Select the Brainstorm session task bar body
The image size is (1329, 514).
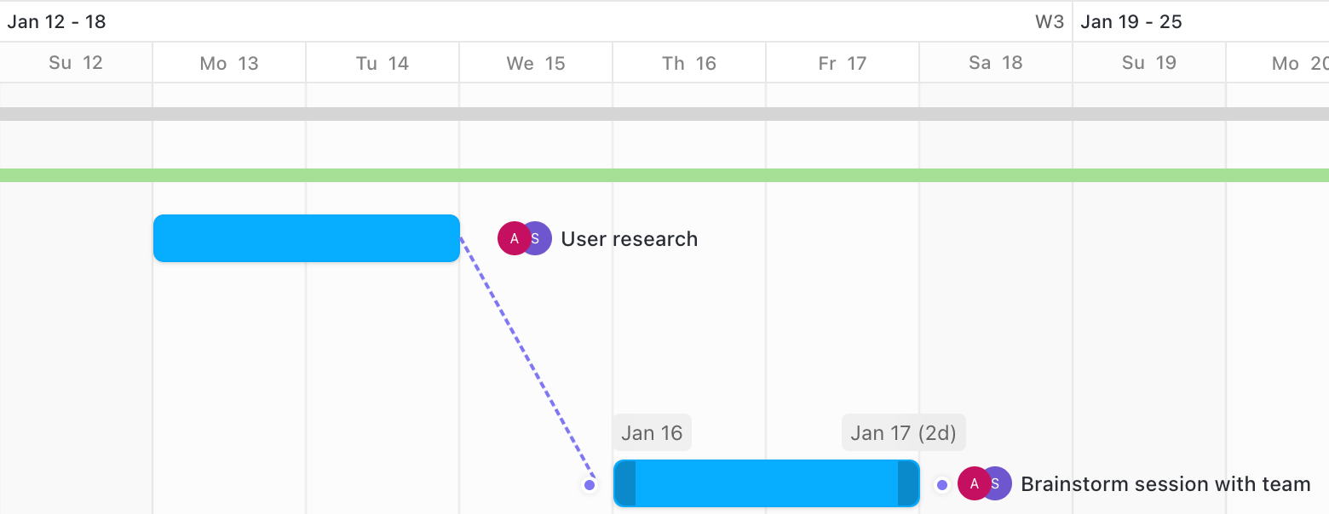(x=767, y=483)
